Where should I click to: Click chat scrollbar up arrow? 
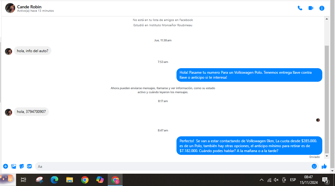[327, 19]
